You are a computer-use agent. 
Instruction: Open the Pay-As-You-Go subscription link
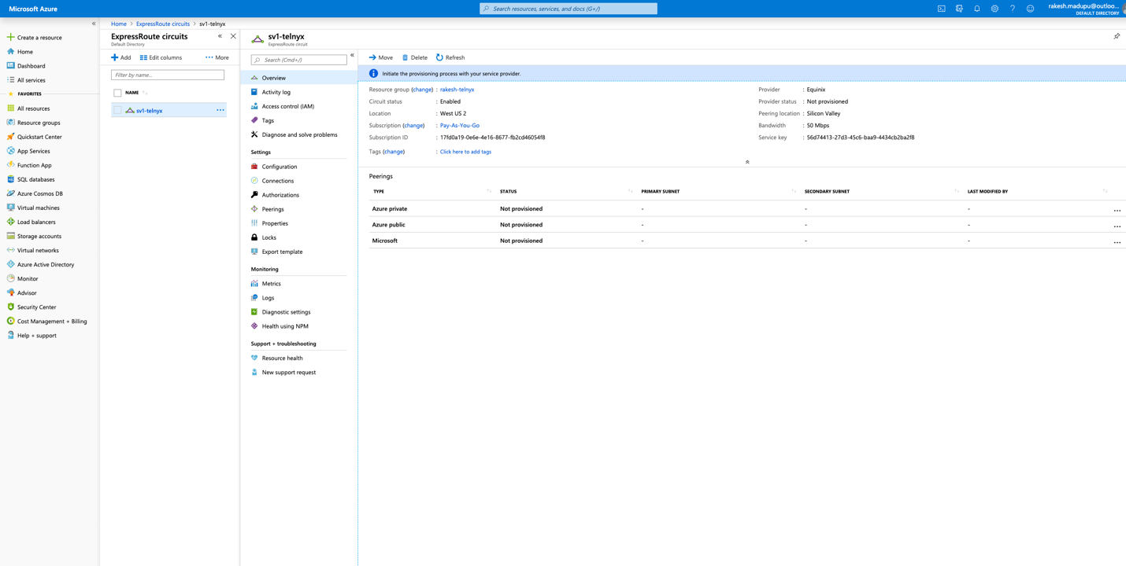460,125
